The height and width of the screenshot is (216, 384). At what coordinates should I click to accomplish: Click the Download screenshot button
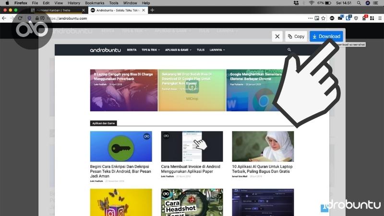coord(326,36)
